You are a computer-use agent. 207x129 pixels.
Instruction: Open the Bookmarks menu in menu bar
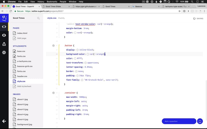coord(52,1)
